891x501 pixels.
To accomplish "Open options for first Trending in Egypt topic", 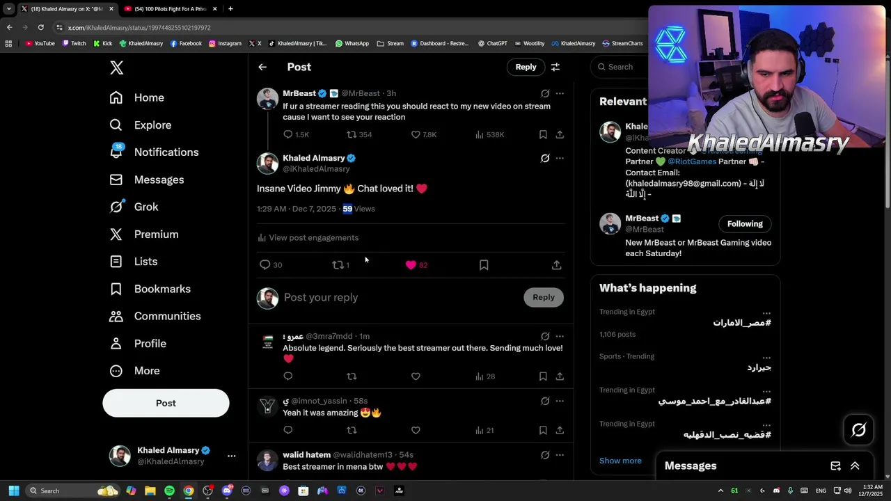I will tap(766, 312).
